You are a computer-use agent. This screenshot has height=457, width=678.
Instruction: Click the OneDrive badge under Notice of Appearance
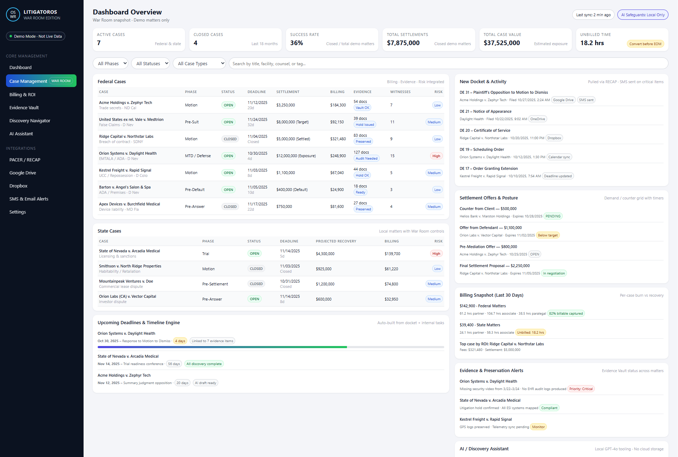tap(537, 119)
